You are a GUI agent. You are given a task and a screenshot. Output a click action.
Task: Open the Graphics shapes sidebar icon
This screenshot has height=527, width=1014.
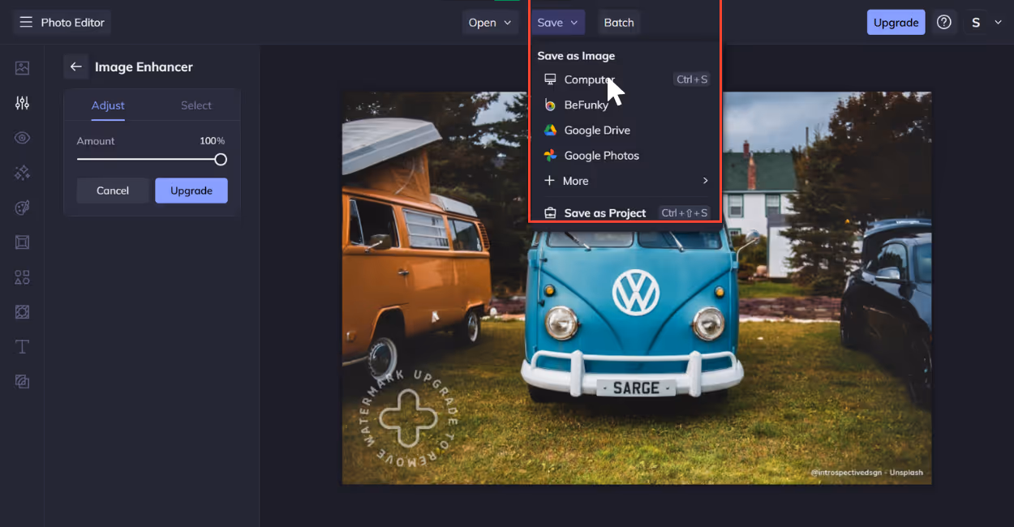pyautogui.click(x=22, y=277)
